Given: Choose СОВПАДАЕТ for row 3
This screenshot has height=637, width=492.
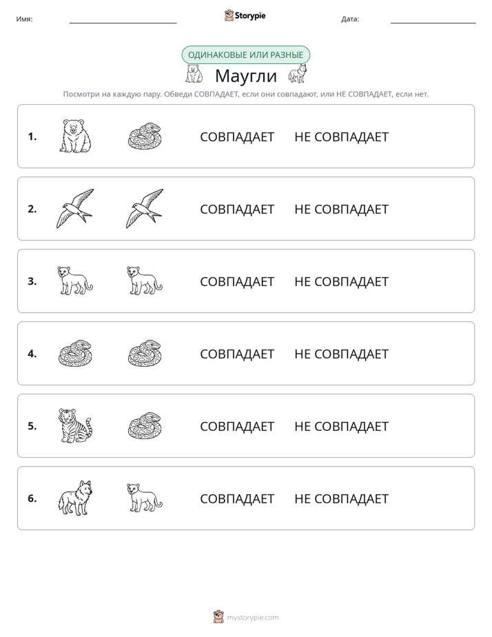Looking at the screenshot, I should pyautogui.click(x=237, y=281).
